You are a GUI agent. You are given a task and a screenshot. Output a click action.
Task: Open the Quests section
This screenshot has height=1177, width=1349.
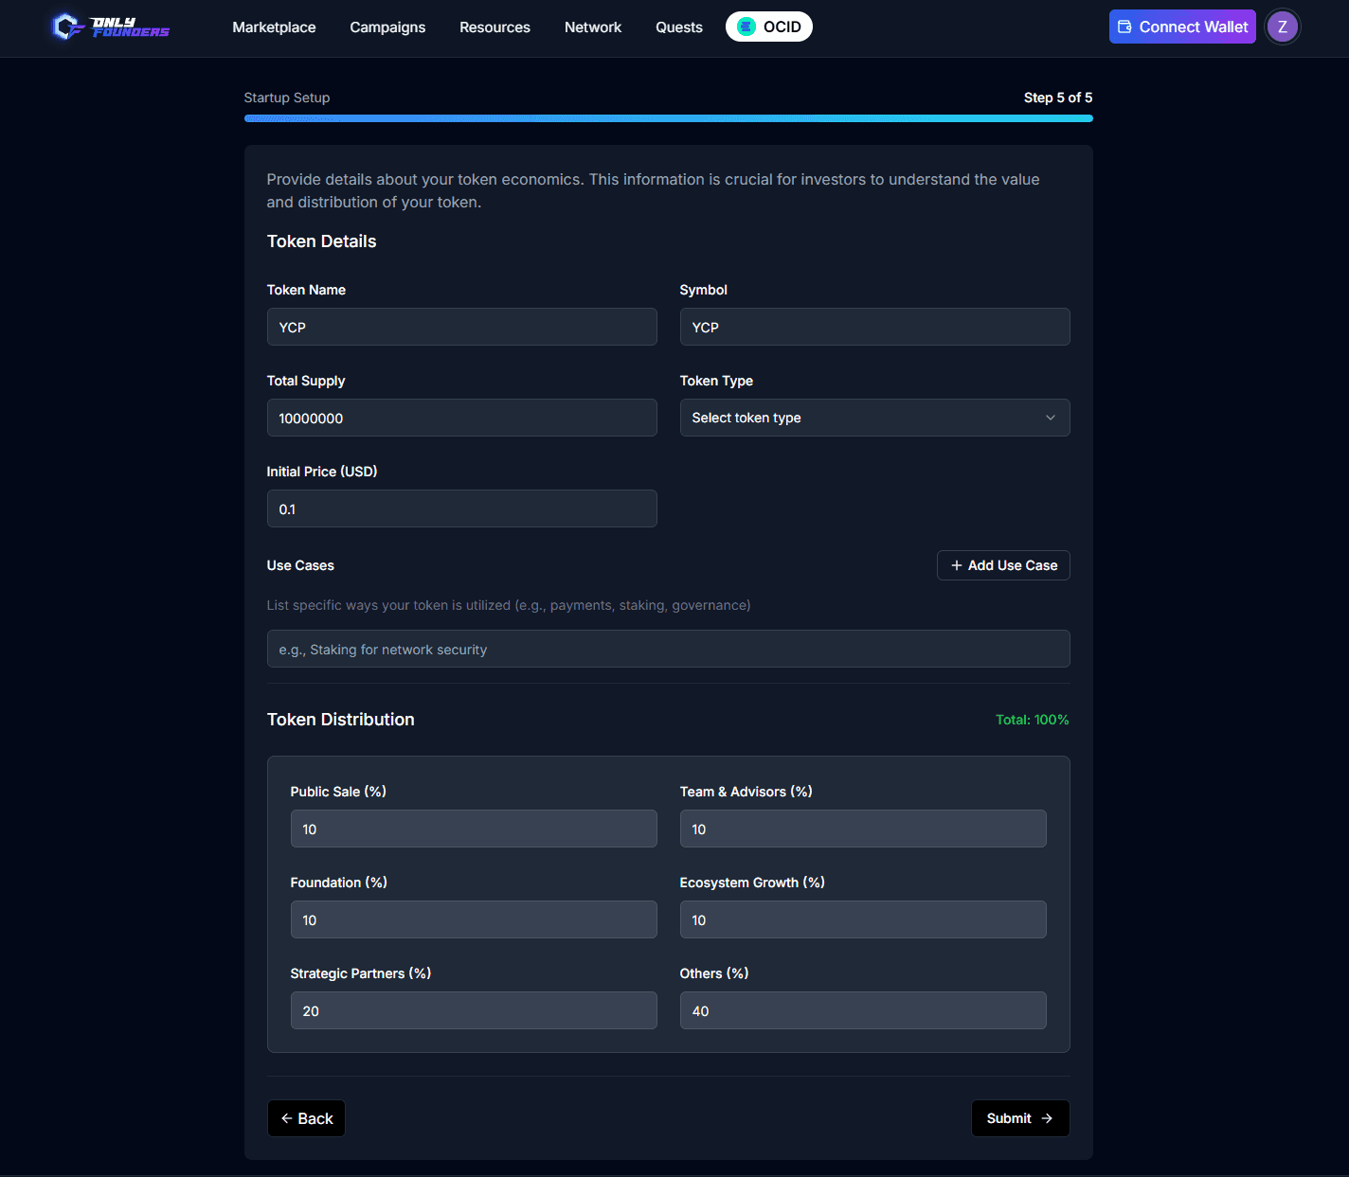coord(679,27)
